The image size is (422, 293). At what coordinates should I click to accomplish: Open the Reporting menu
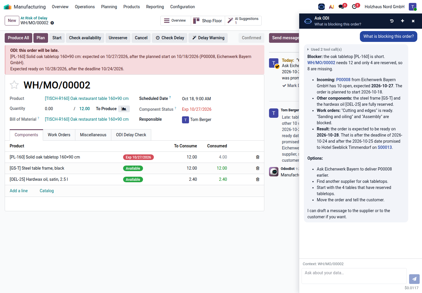tap(155, 6)
